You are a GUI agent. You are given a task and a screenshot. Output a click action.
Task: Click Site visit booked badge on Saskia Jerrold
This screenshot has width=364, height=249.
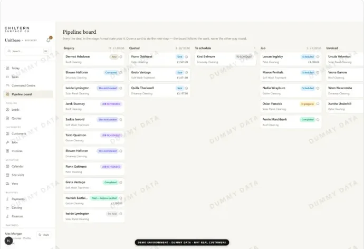coord(108,120)
